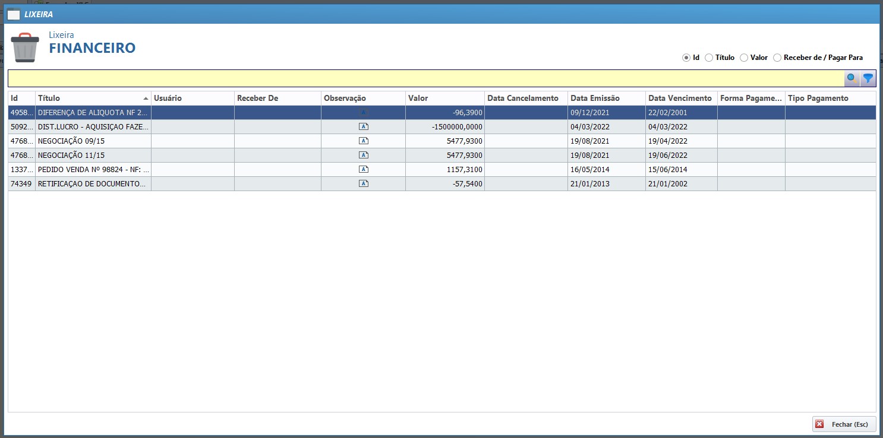Click the Fechar (Esc) button
This screenshot has height=438, width=883.
point(844,424)
